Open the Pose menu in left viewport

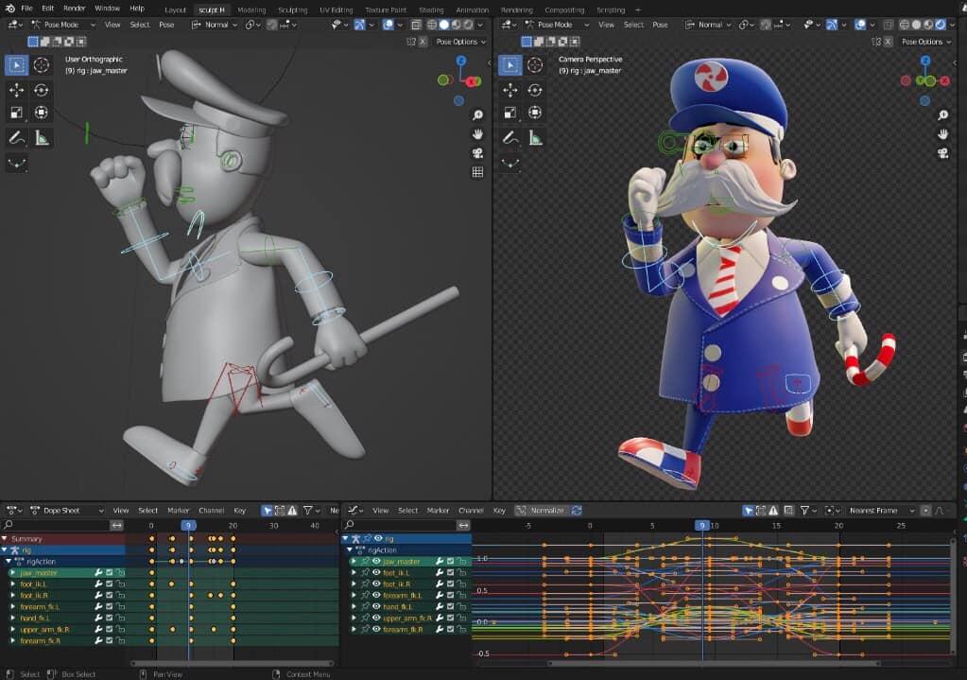(166, 25)
